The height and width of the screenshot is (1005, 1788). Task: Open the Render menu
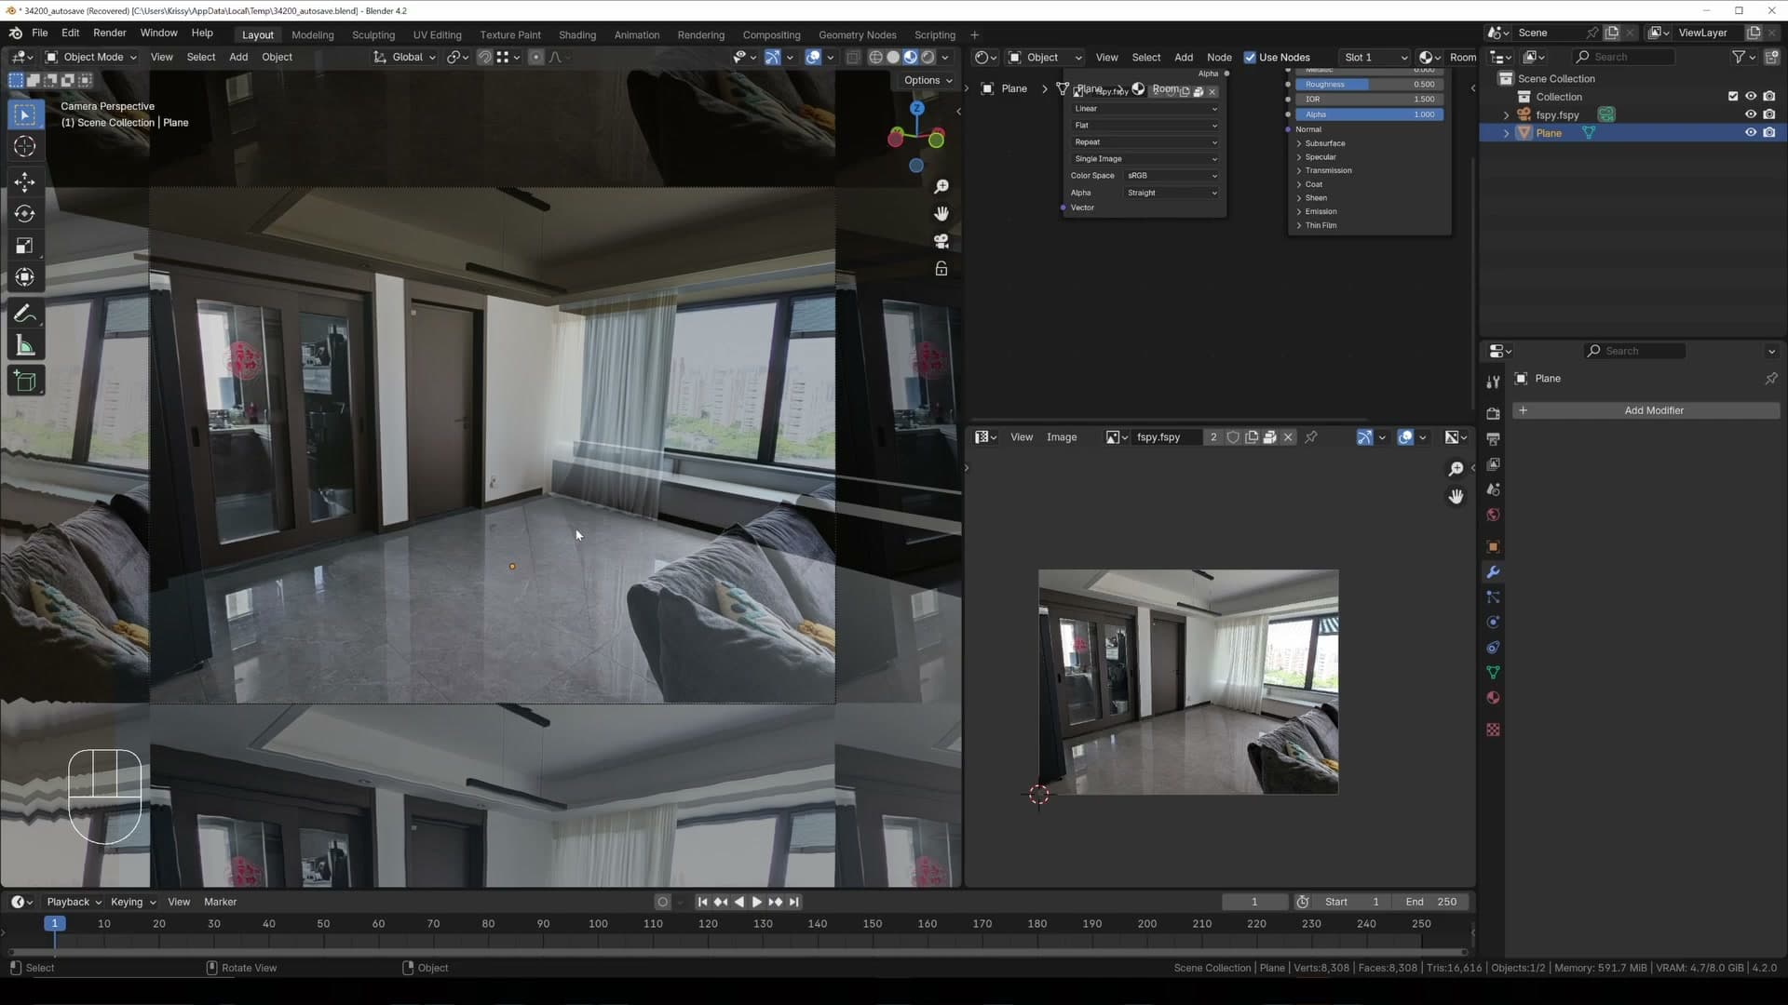pyautogui.click(x=109, y=33)
